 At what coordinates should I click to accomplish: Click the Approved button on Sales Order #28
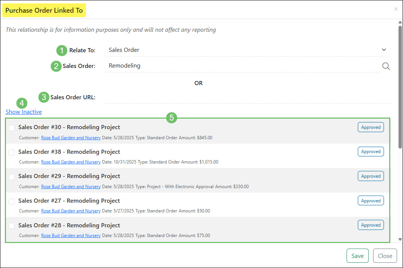tap(371, 225)
